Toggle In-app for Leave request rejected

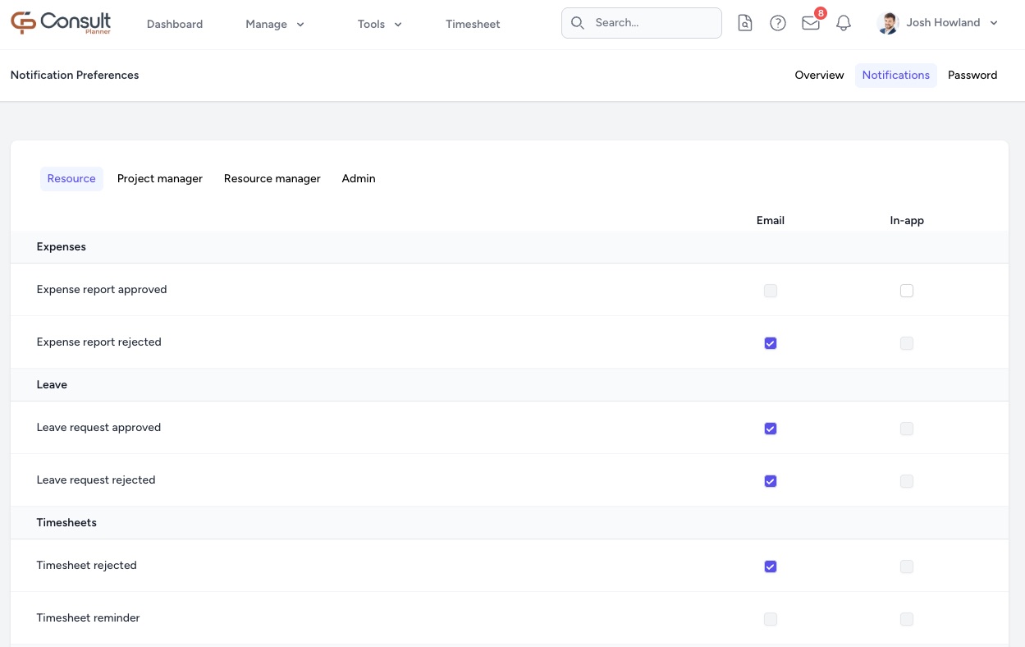(x=906, y=481)
